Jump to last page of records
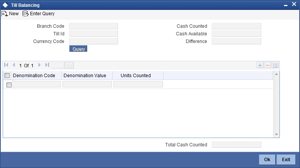 pyautogui.click(x=47, y=65)
